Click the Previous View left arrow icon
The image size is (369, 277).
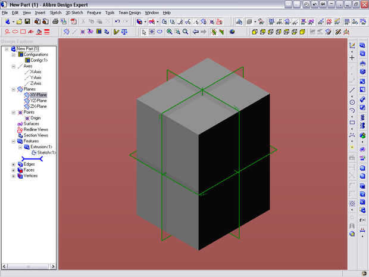[x=195, y=32]
